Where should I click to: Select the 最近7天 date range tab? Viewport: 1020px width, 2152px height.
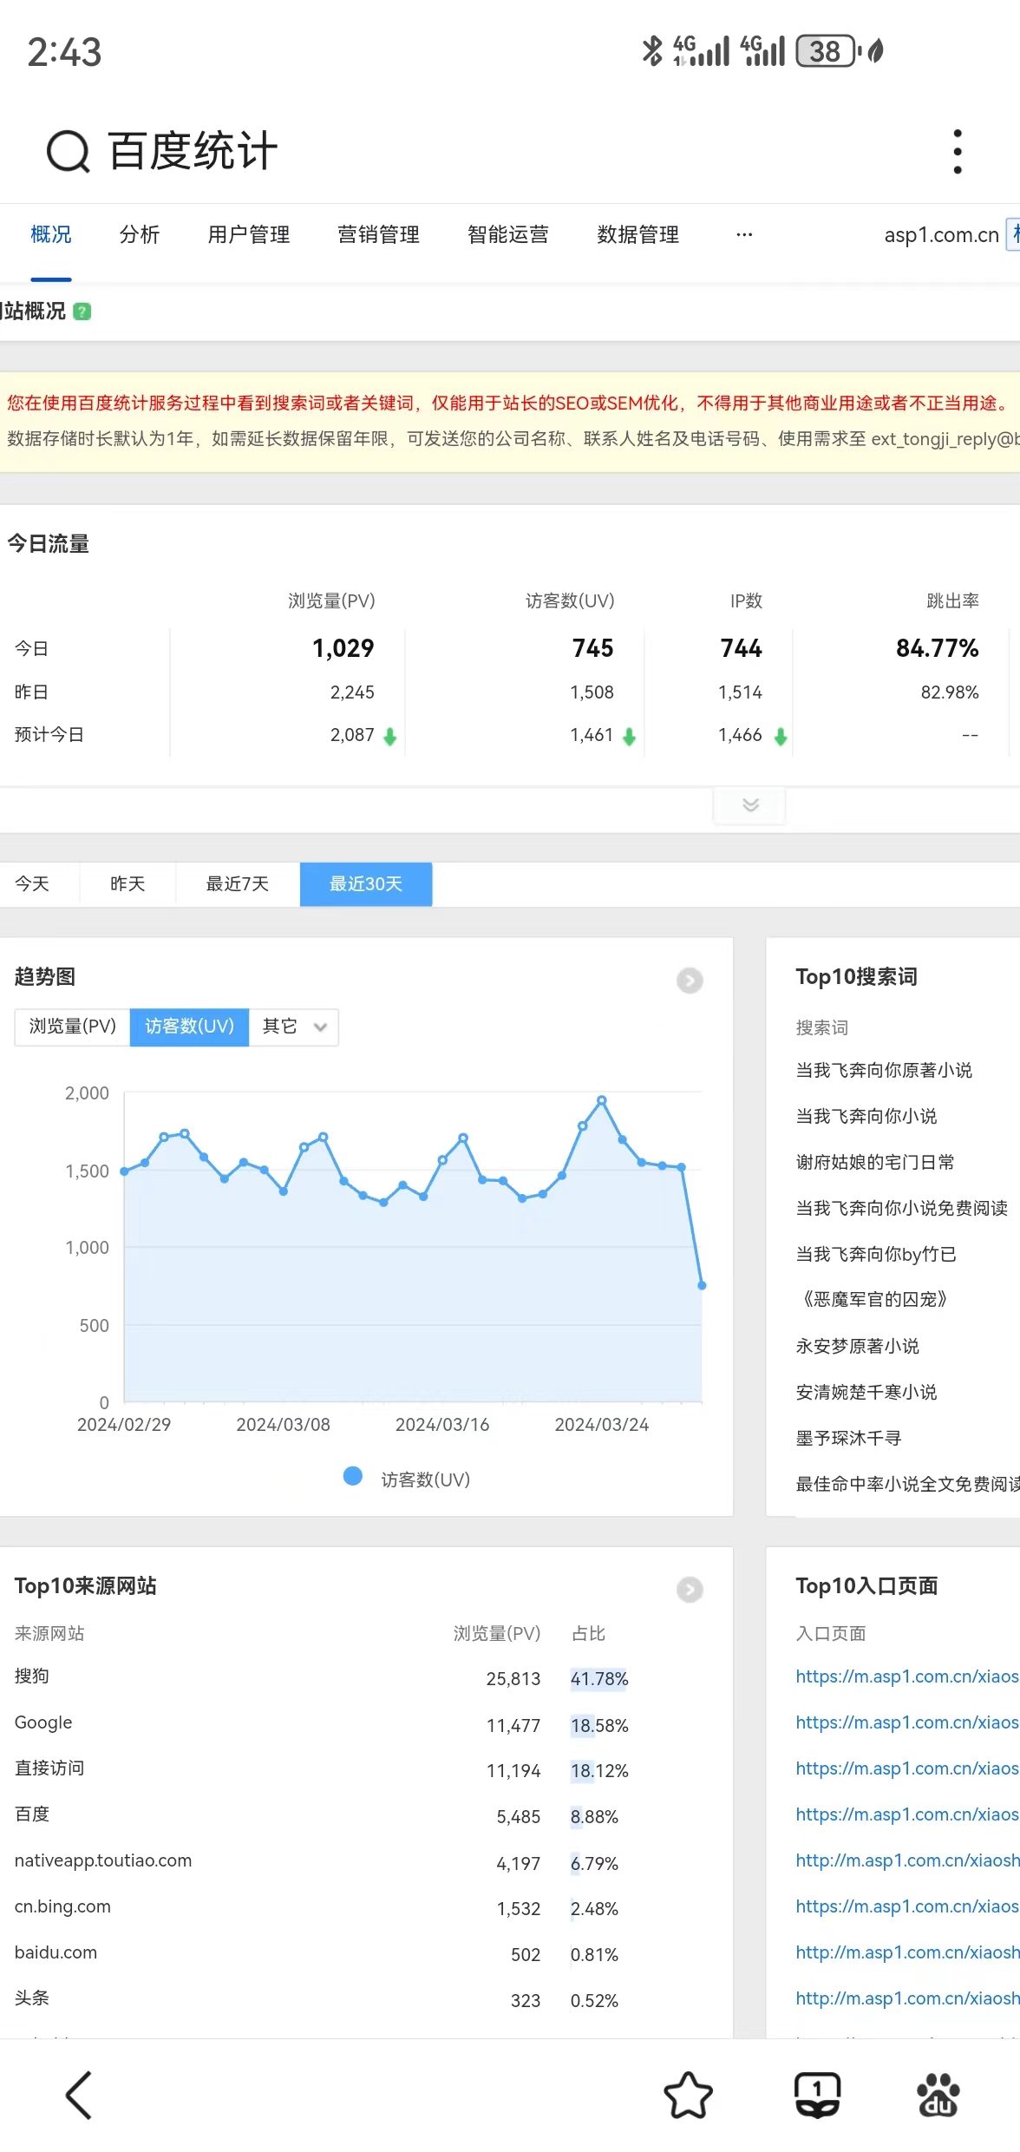[x=237, y=884]
